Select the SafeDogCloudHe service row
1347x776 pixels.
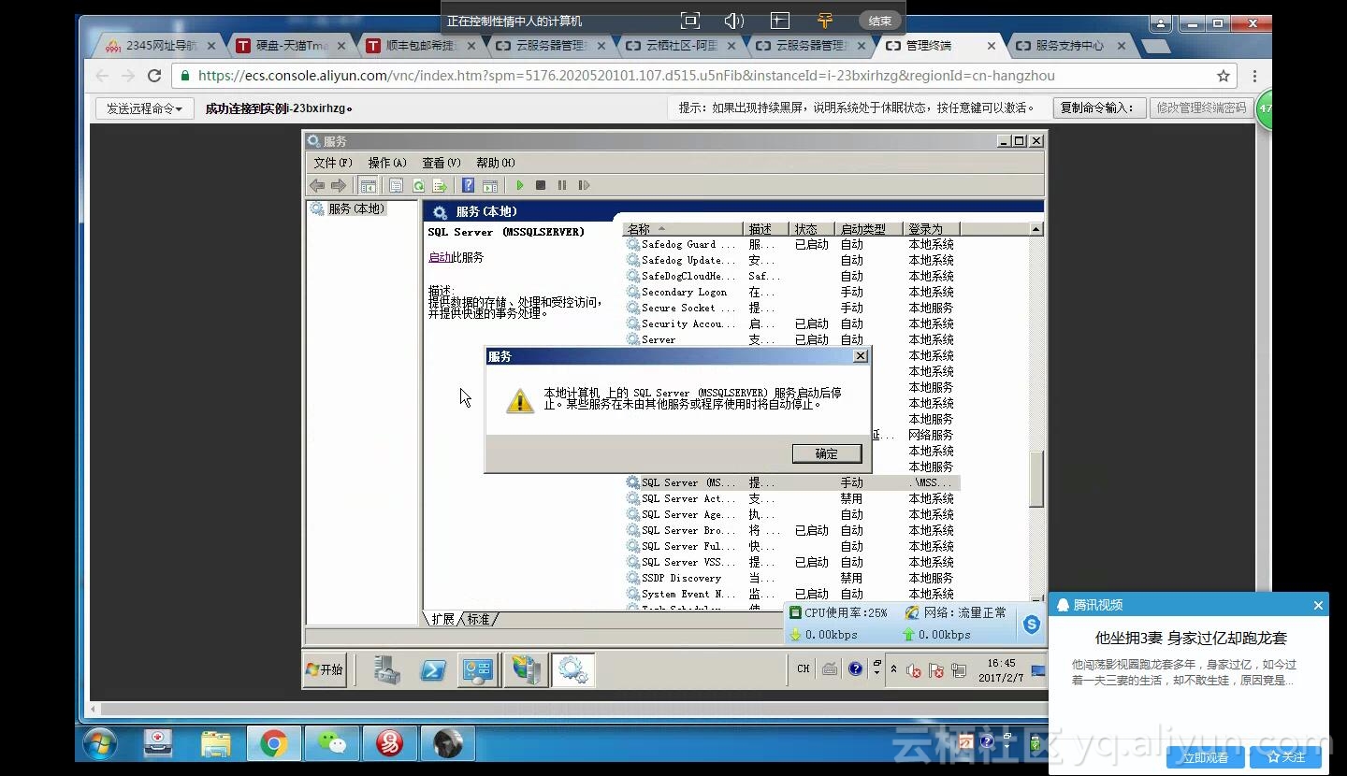(792, 276)
